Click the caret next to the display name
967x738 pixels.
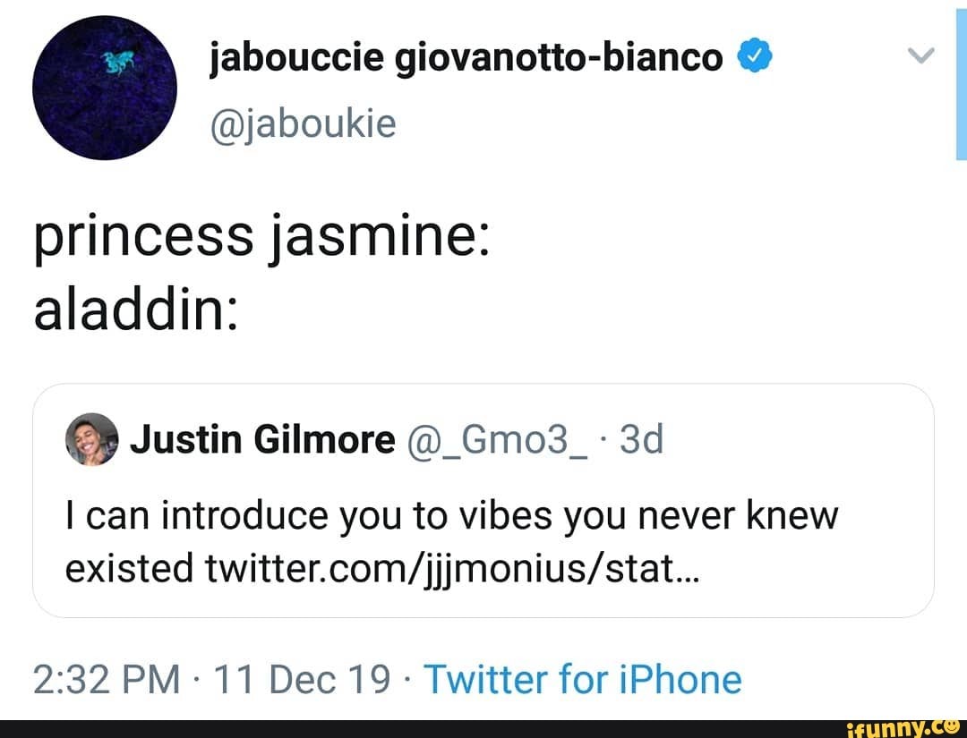click(922, 54)
